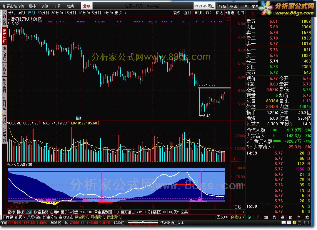
Task: Open the 复权 adjustment options
Action: 177,13
